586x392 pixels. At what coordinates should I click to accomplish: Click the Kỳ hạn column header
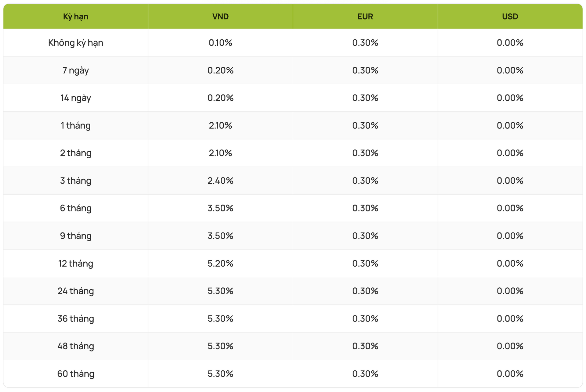pyautogui.click(x=75, y=16)
